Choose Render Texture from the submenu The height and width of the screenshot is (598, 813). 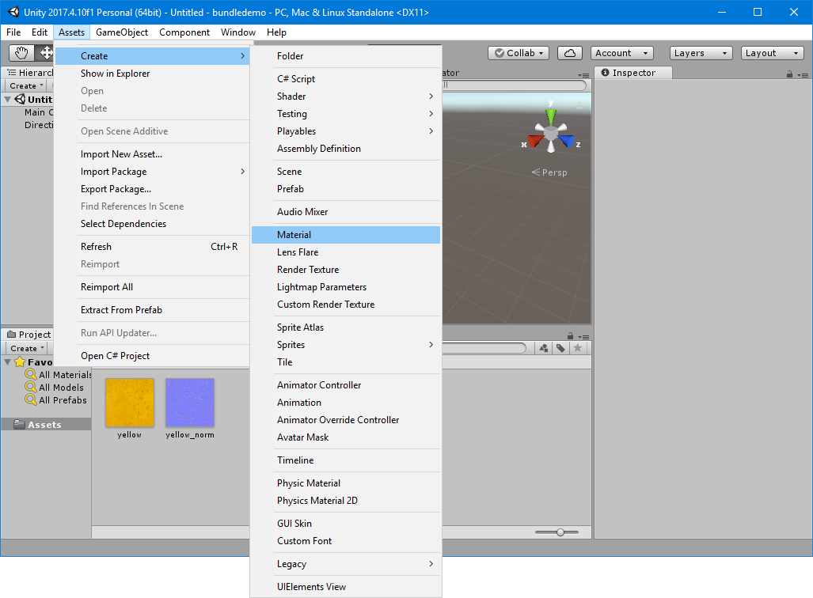click(346, 270)
